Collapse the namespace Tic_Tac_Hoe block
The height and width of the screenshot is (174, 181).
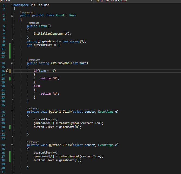point(12,5)
